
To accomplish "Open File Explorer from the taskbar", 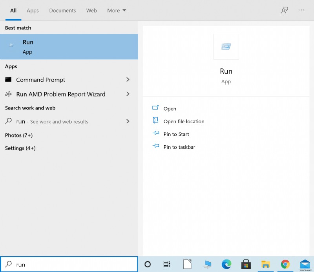I will (266, 264).
